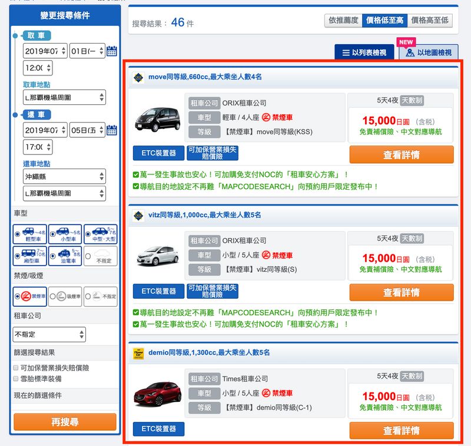
Task: Open vitz同等級,1,000cc listing title link
Action: click(205, 215)
